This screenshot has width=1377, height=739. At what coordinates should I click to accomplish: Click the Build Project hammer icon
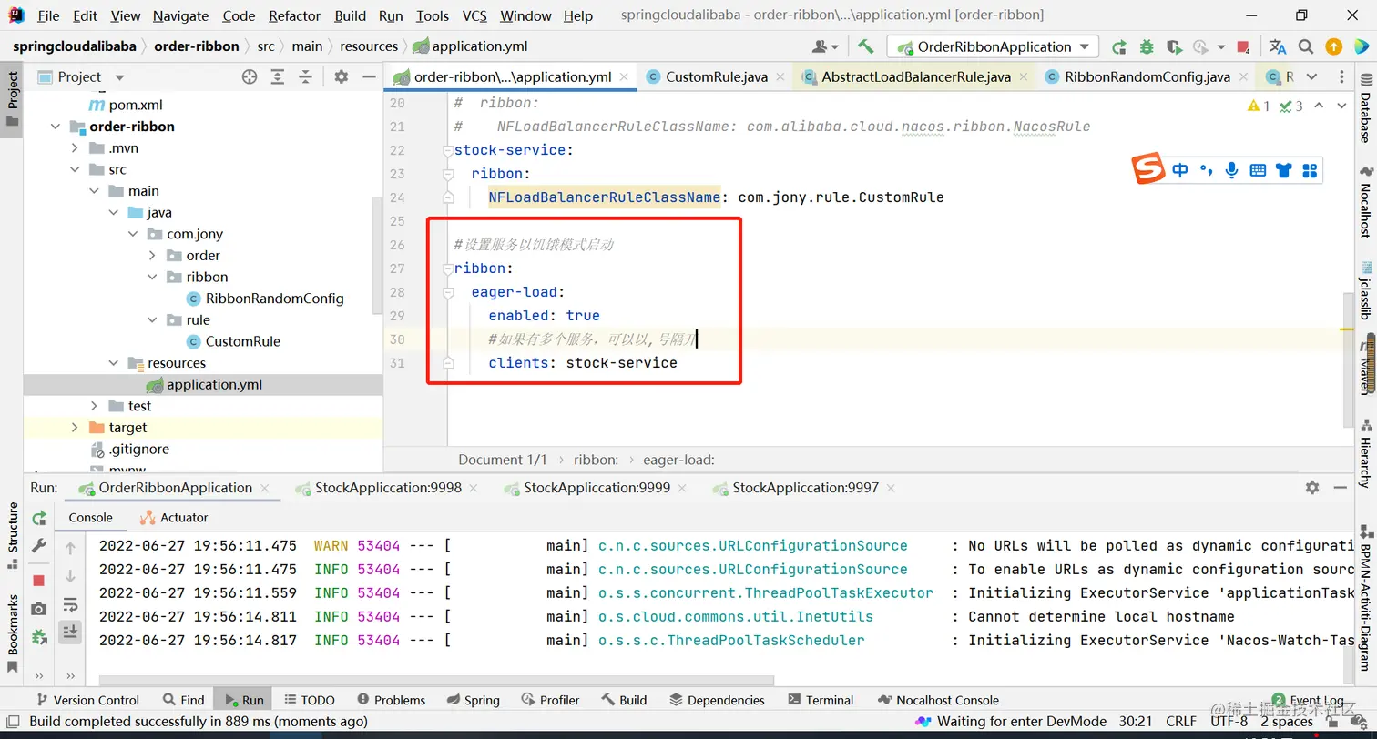[x=866, y=46]
